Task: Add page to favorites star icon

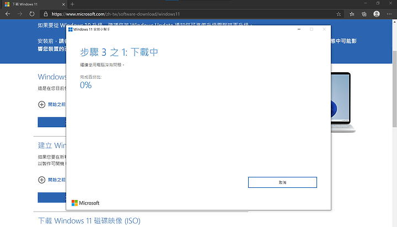Action: tap(339, 14)
